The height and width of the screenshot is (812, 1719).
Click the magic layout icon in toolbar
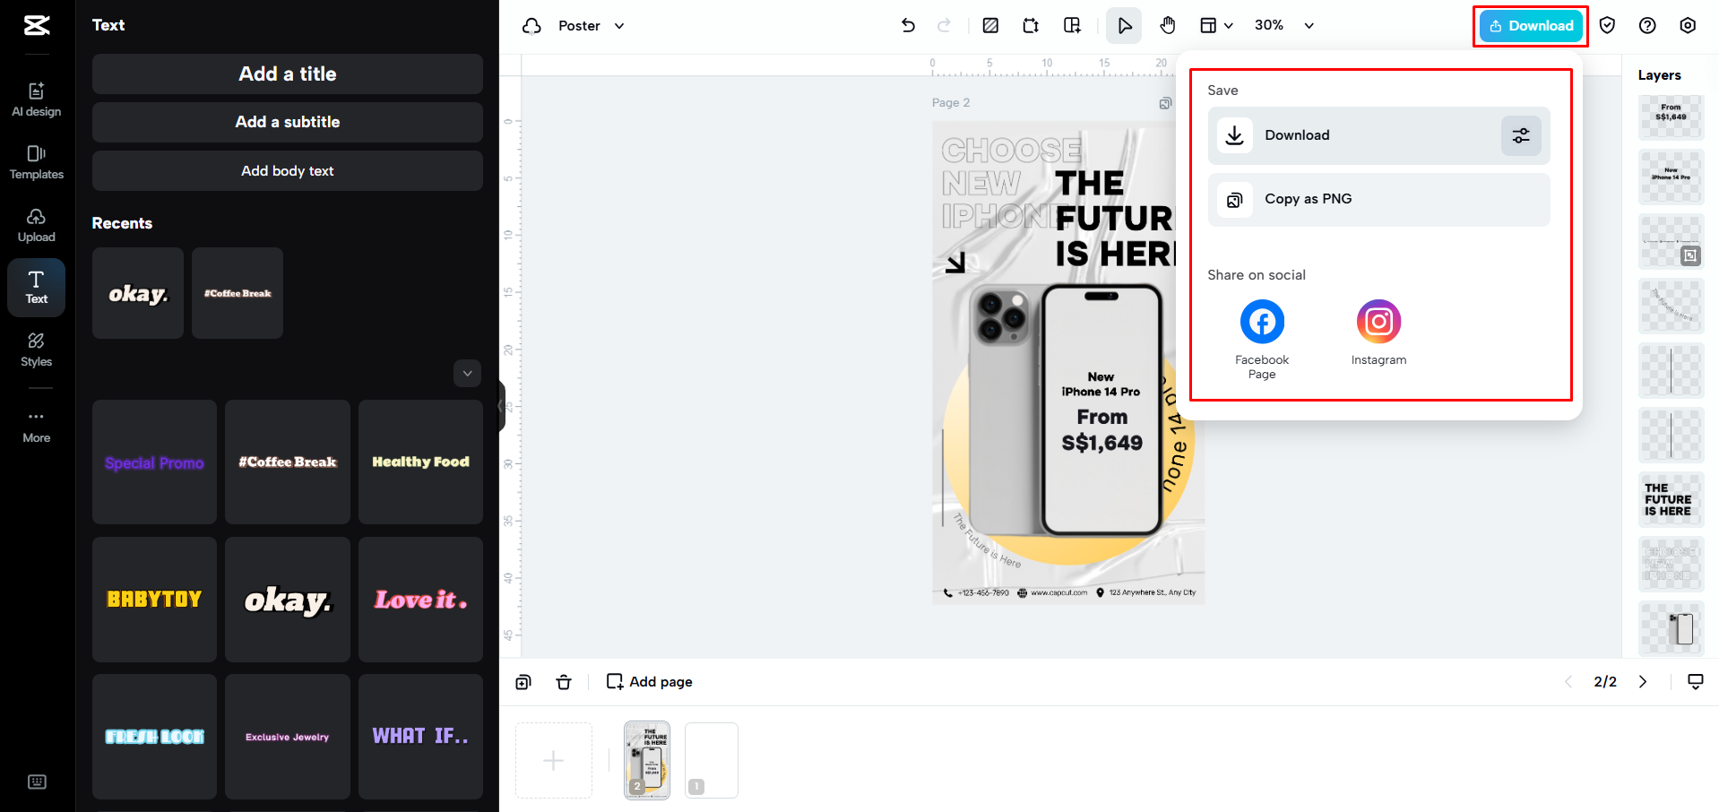click(x=1072, y=26)
